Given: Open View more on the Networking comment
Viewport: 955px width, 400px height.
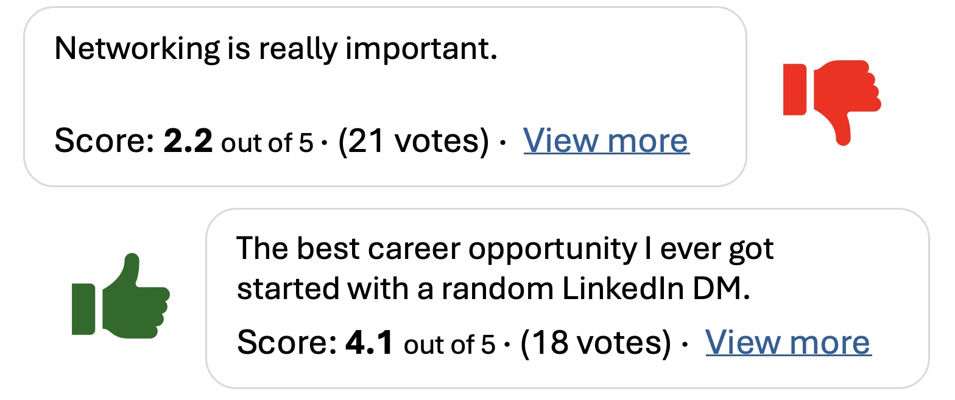Looking at the screenshot, I should pos(606,141).
